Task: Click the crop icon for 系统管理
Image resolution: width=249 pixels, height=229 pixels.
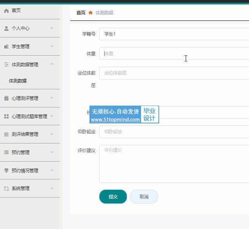Action: point(6,188)
